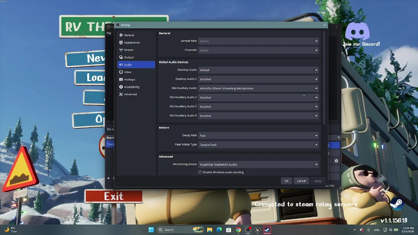Select the Audio settings tab

click(x=136, y=65)
